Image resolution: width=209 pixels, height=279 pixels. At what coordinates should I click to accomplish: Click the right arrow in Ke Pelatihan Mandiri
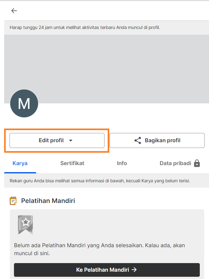134,270
